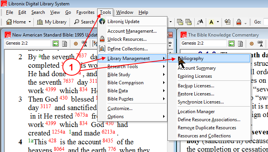This screenshot has width=268, height=152.
Task: Choose Libronix Update from the Tools menu
Action: pyautogui.click(x=132, y=22)
